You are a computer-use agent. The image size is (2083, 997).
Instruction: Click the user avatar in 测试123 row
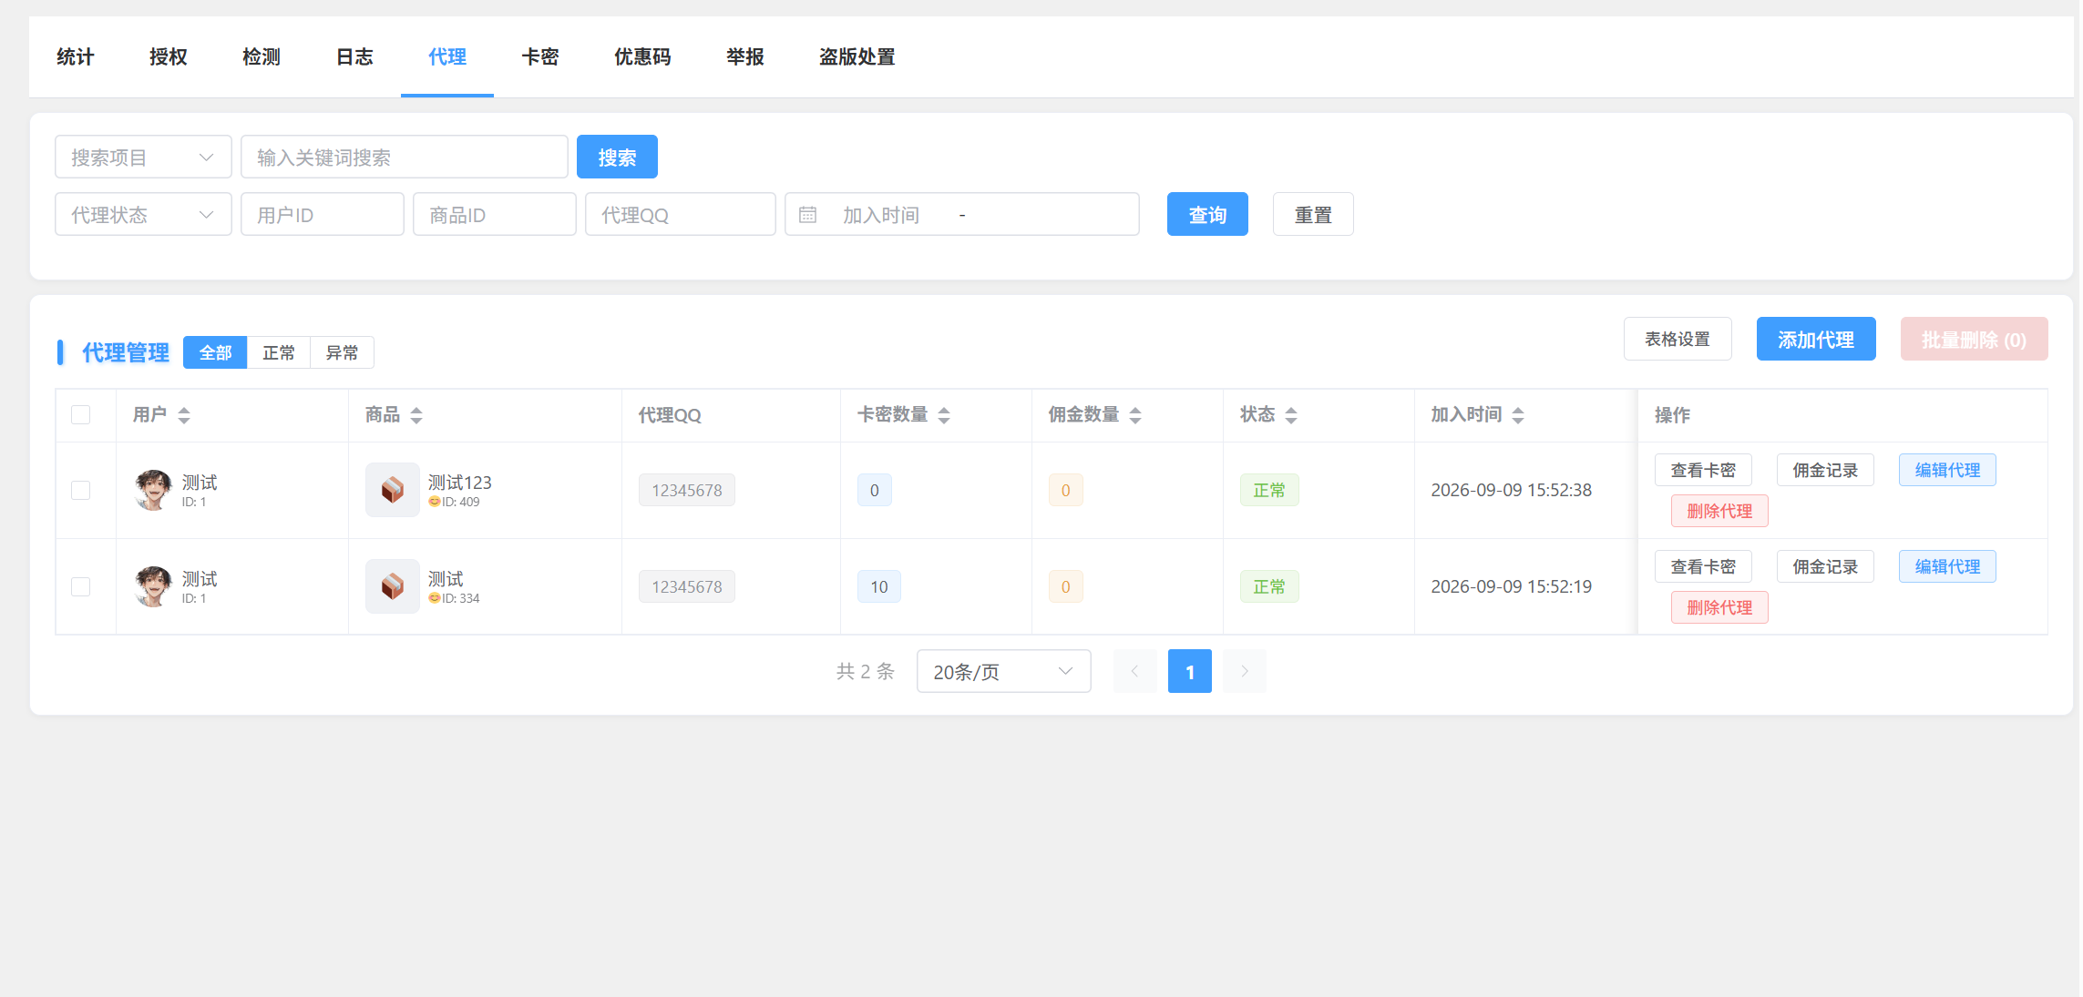tap(153, 490)
